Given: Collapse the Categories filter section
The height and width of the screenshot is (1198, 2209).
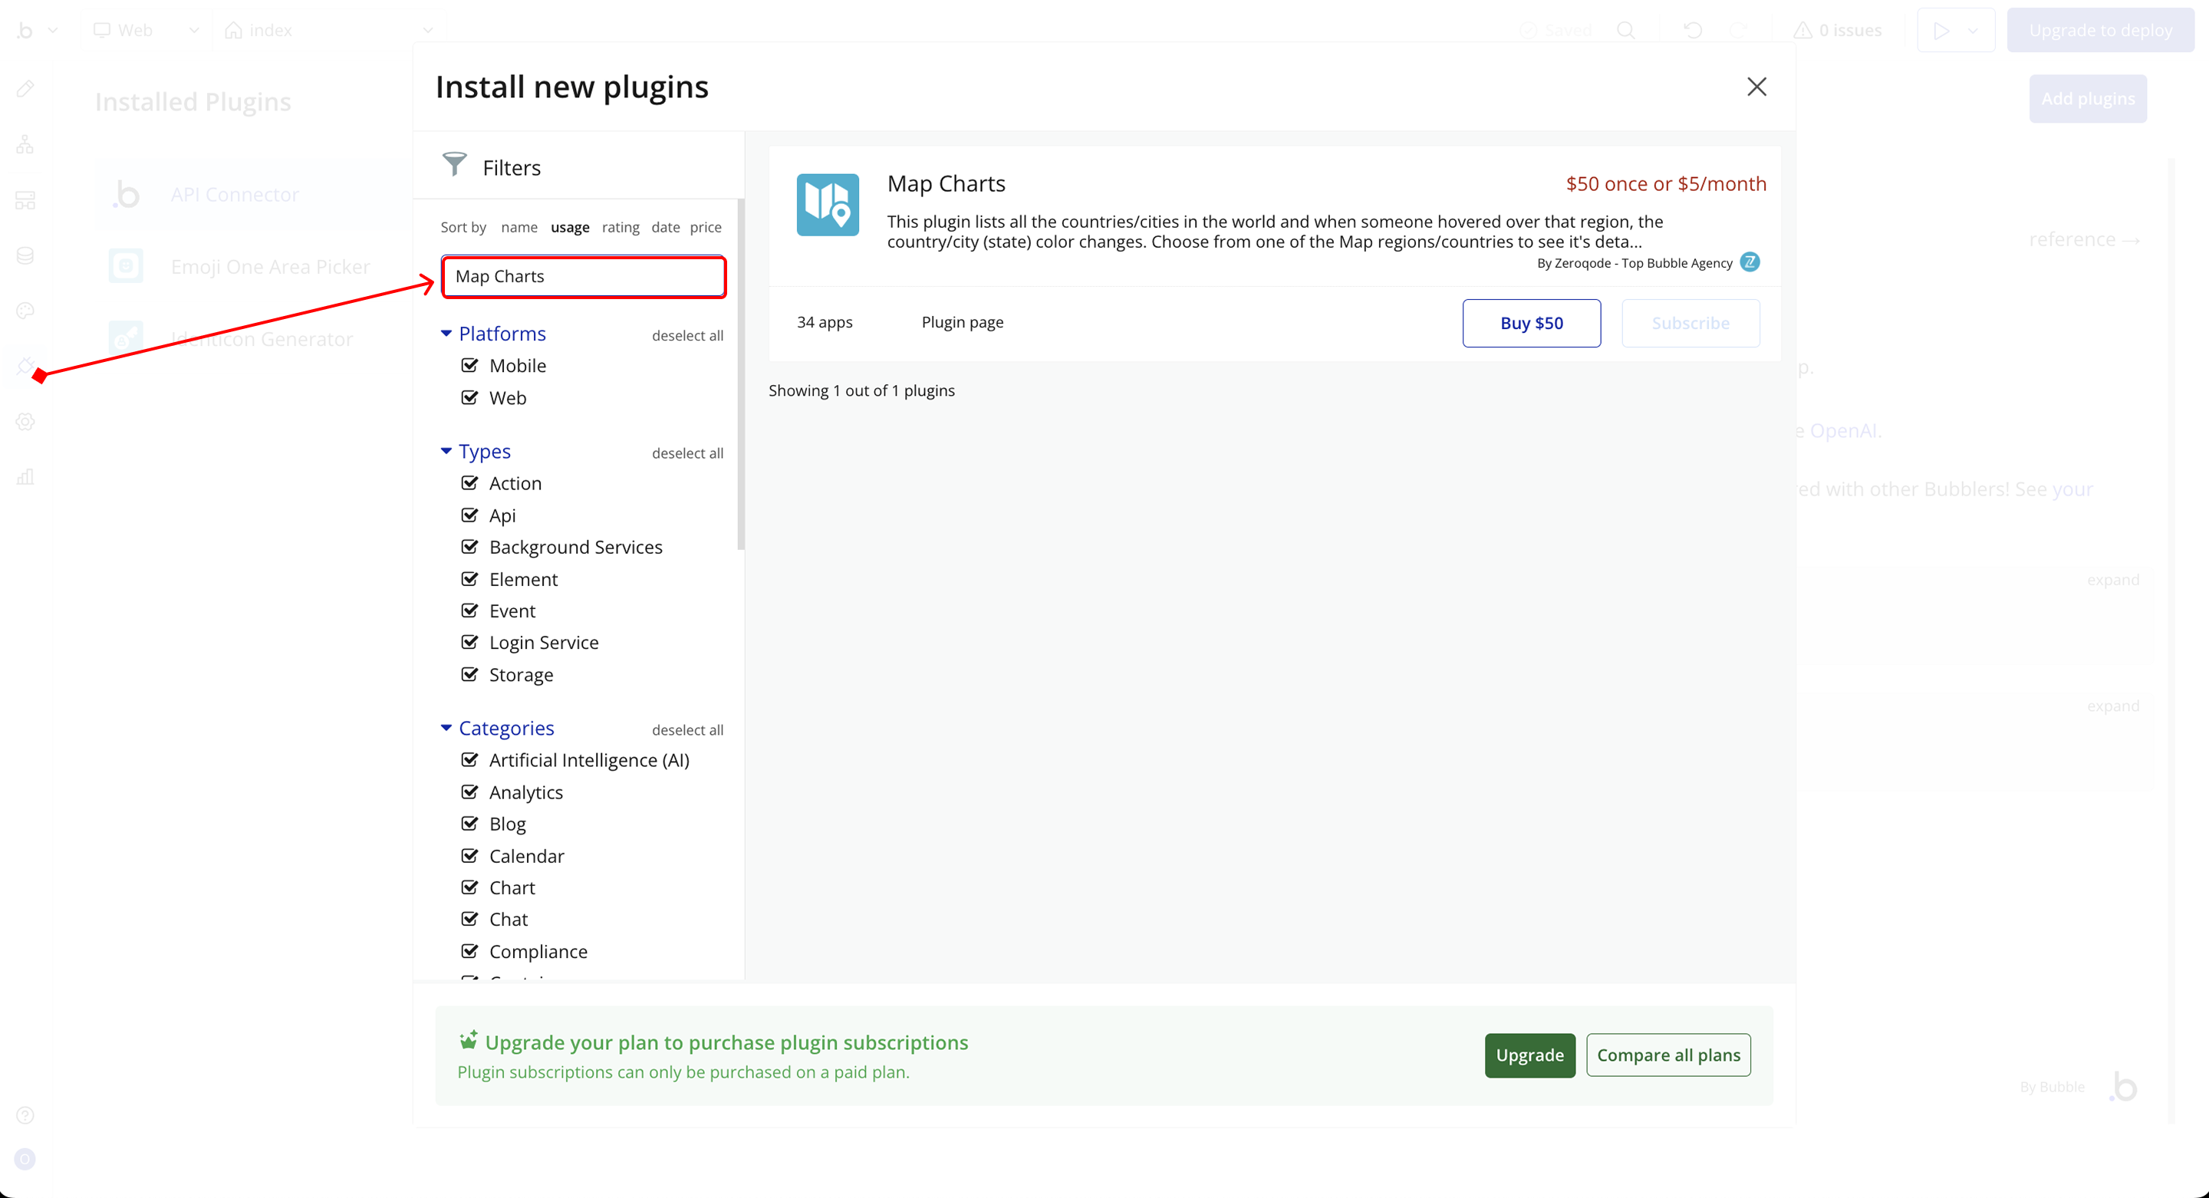Looking at the screenshot, I should pos(446,728).
